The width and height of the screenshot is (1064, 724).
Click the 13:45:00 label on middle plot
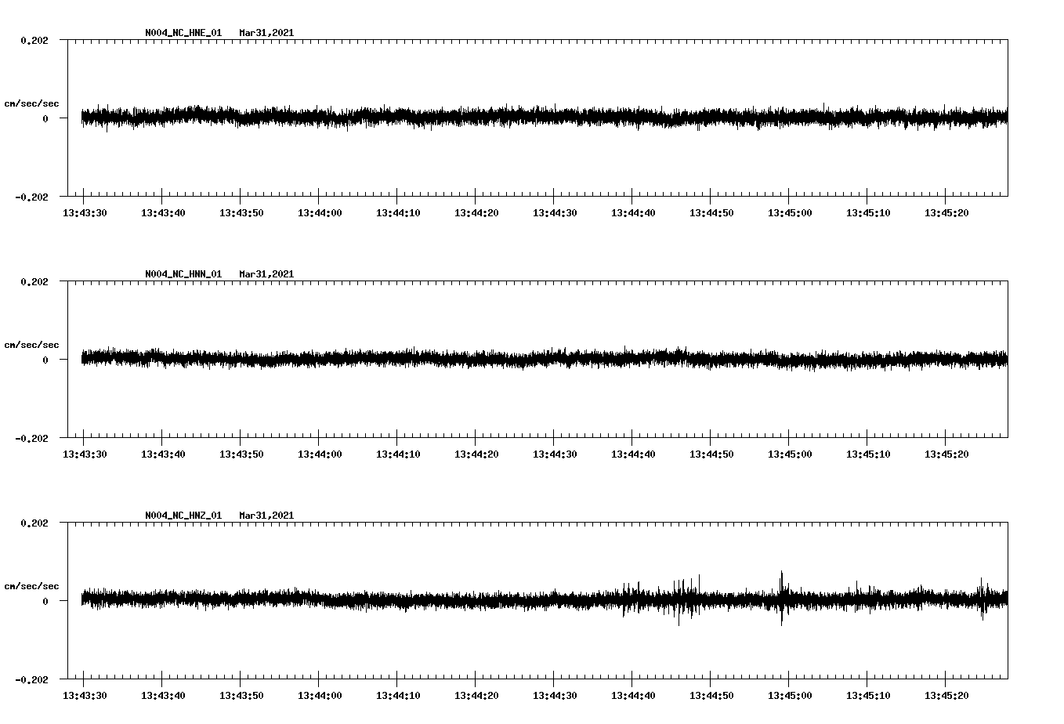pyautogui.click(x=791, y=453)
